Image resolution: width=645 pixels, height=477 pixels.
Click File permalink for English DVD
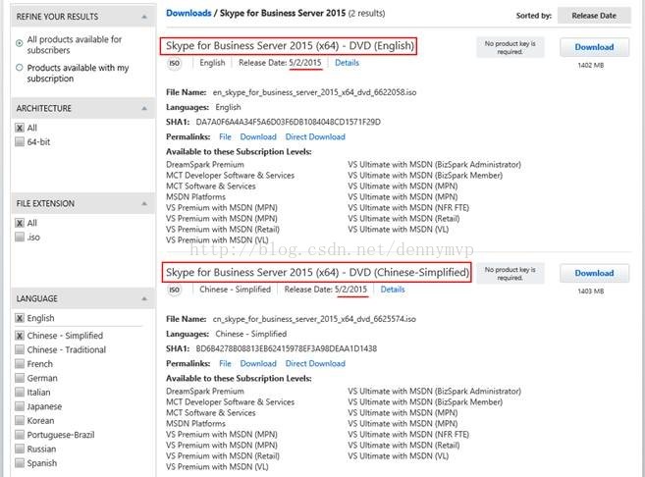pos(225,137)
